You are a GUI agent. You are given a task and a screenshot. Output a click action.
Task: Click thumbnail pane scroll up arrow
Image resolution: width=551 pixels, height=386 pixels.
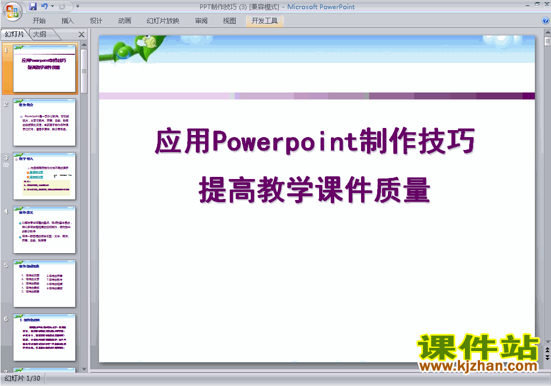84,45
